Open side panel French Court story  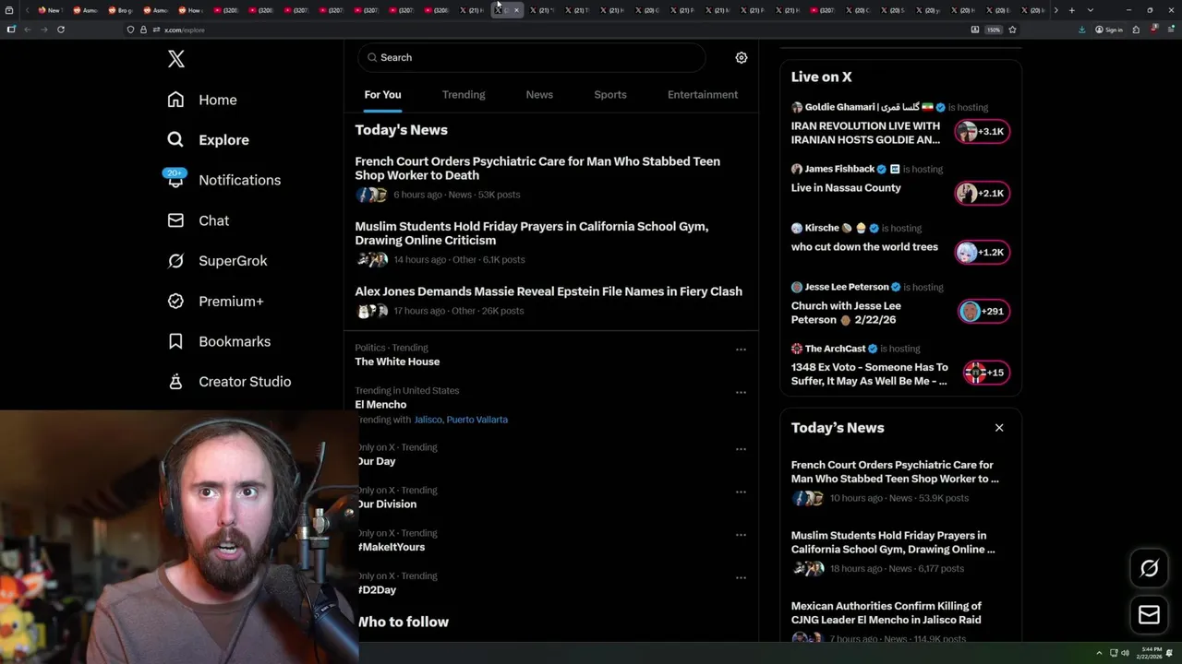(x=895, y=472)
